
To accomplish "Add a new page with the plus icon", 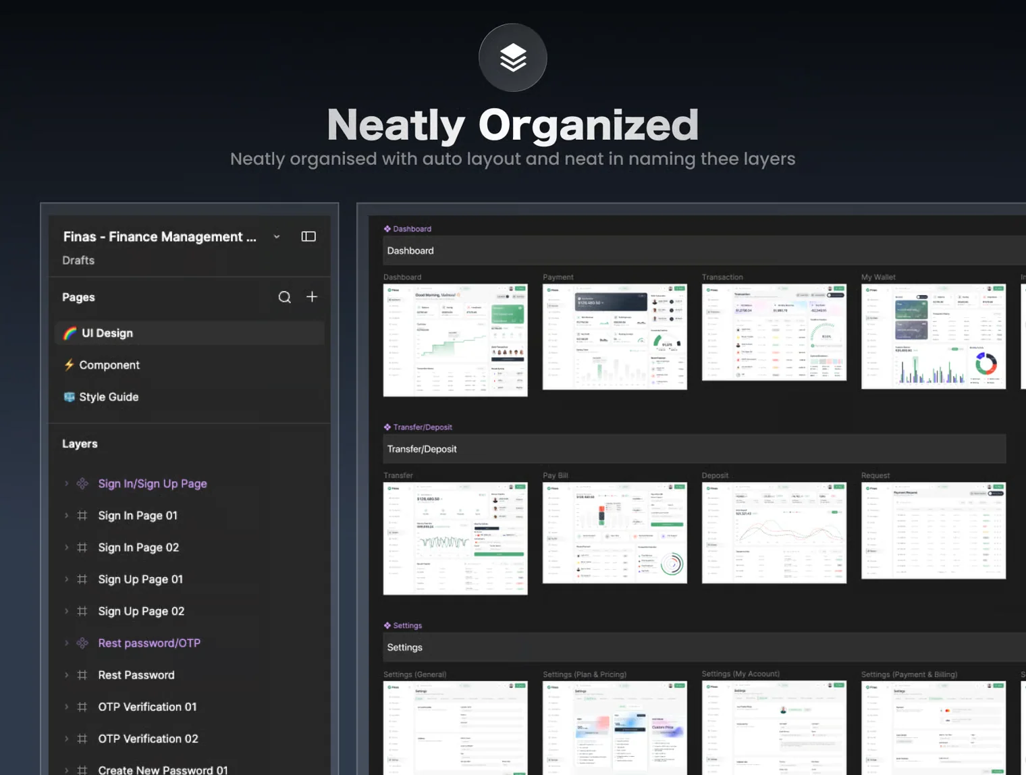I will pyautogui.click(x=312, y=296).
